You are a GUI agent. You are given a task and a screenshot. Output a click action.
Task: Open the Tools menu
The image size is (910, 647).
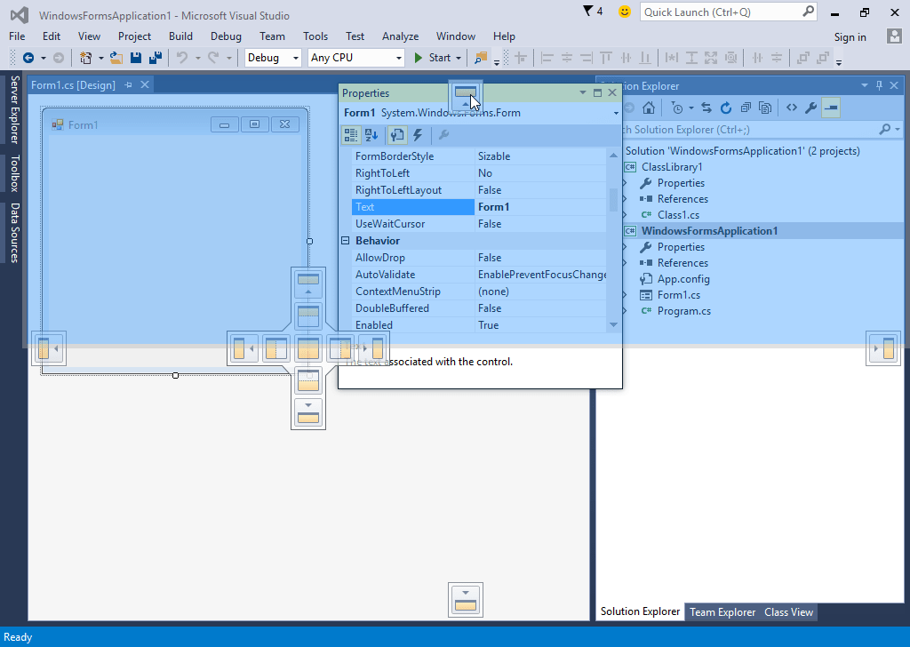[315, 36]
